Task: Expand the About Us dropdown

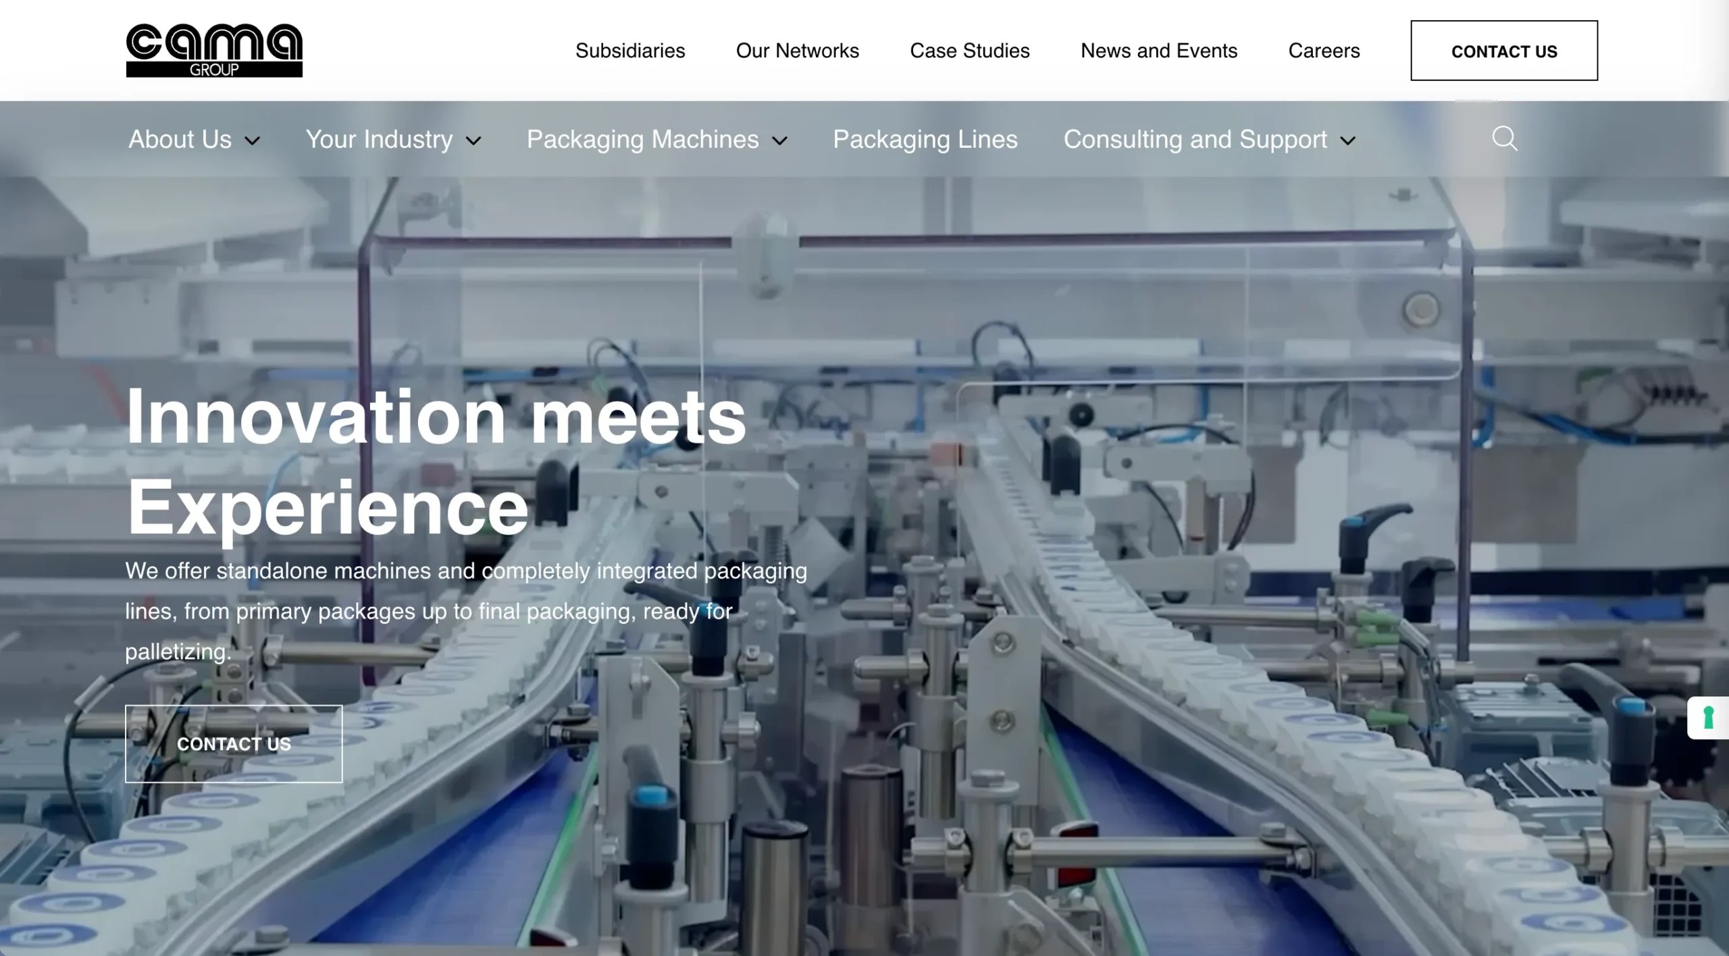Action: click(x=181, y=140)
